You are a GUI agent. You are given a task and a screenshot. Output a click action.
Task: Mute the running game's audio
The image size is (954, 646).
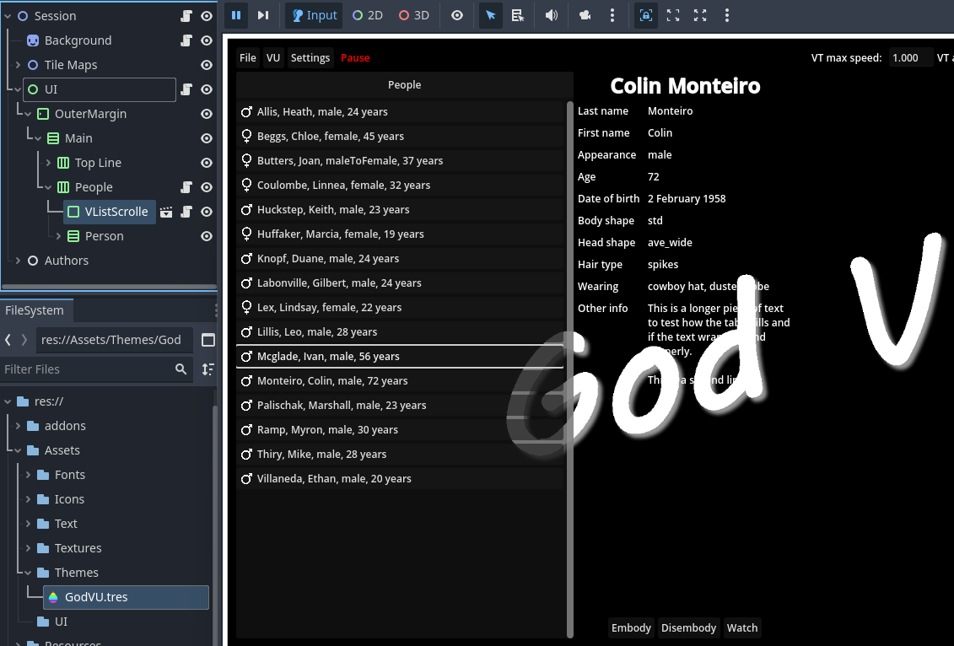pos(552,15)
